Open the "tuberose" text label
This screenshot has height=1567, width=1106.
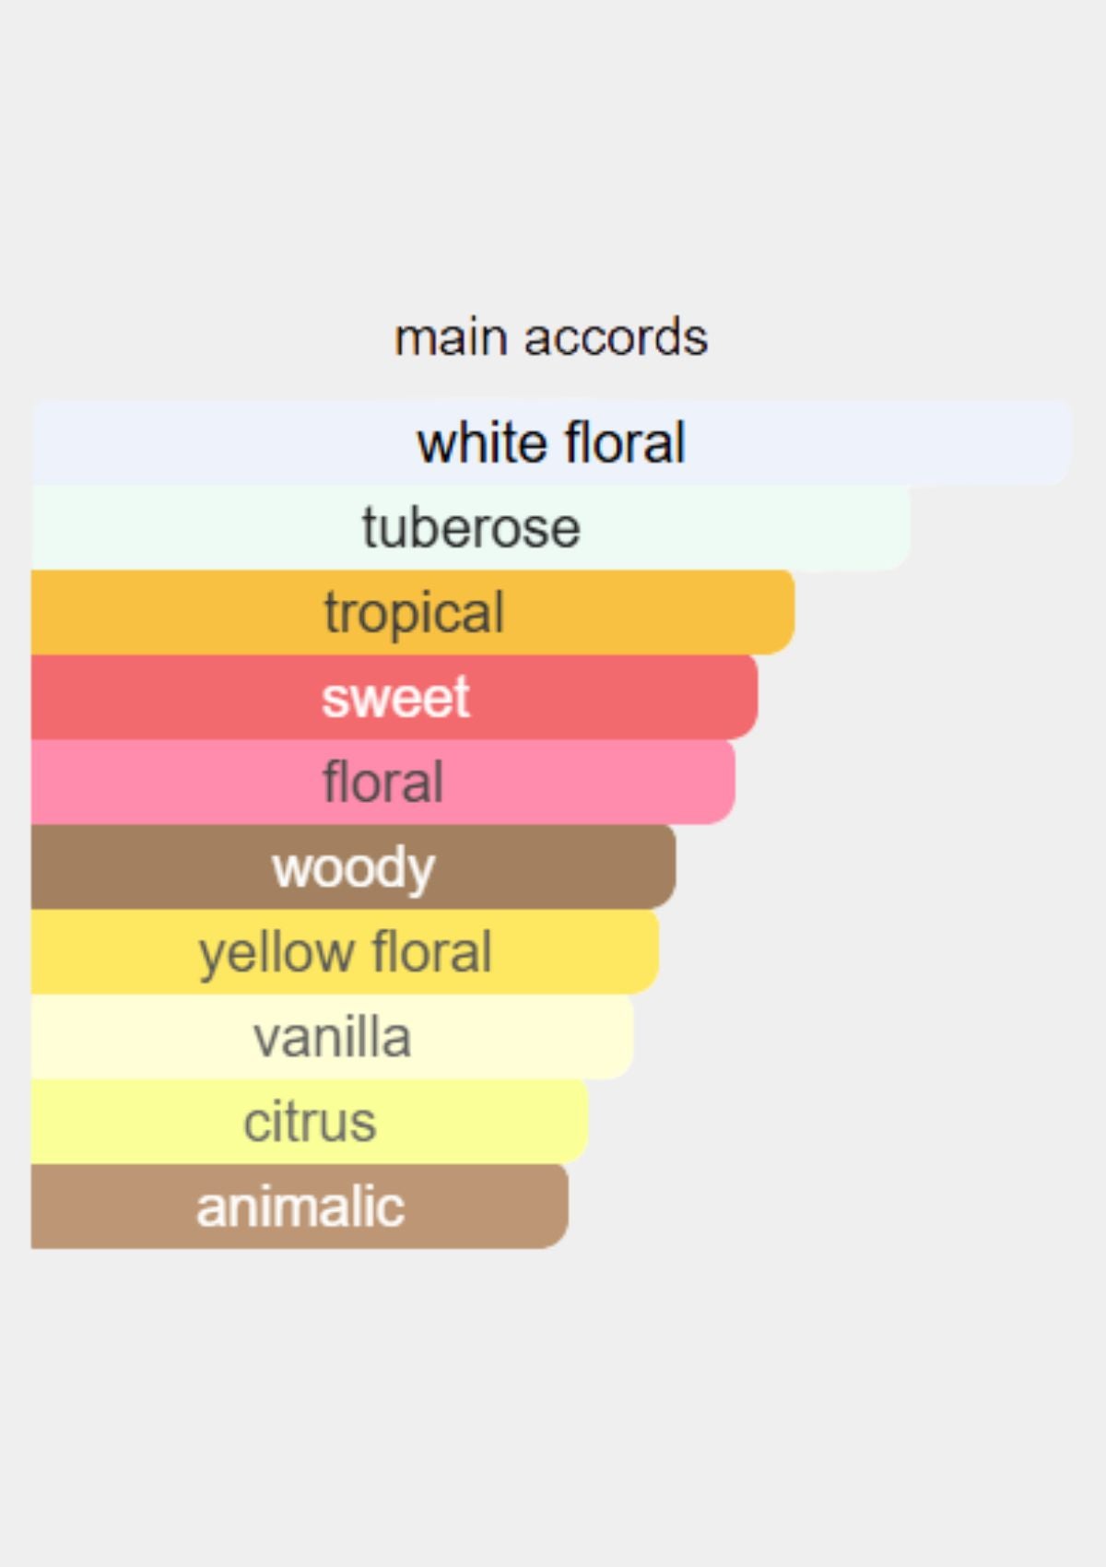(471, 527)
